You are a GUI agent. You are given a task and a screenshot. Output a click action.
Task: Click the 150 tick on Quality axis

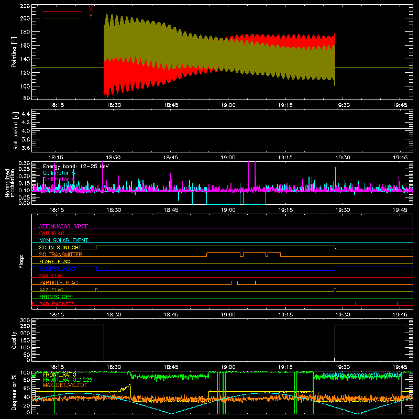[25, 340]
